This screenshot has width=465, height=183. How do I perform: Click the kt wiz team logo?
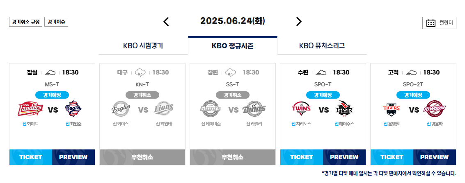click(x=344, y=109)
